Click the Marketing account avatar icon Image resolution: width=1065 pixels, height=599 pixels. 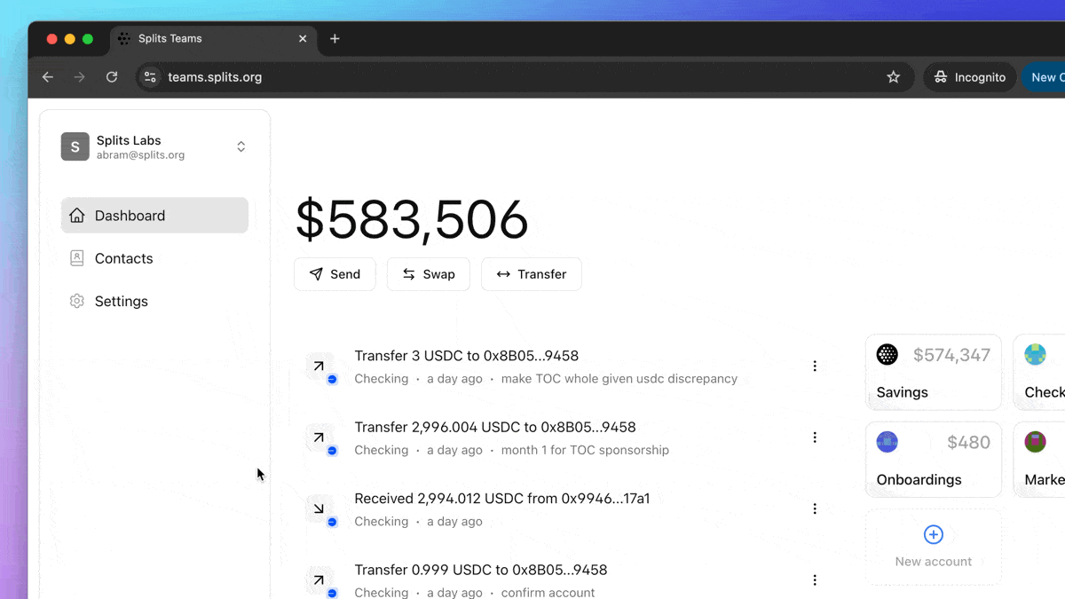tap(1035, 442)
